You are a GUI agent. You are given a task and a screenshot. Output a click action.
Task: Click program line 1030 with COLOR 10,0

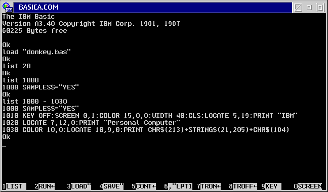pos(146,129)
